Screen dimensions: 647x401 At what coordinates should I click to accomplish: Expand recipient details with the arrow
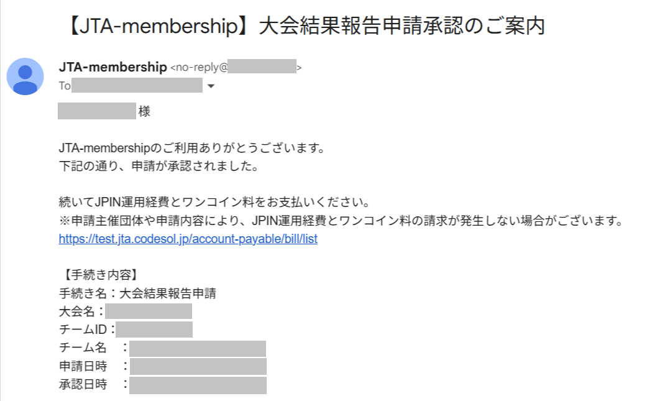211,86
